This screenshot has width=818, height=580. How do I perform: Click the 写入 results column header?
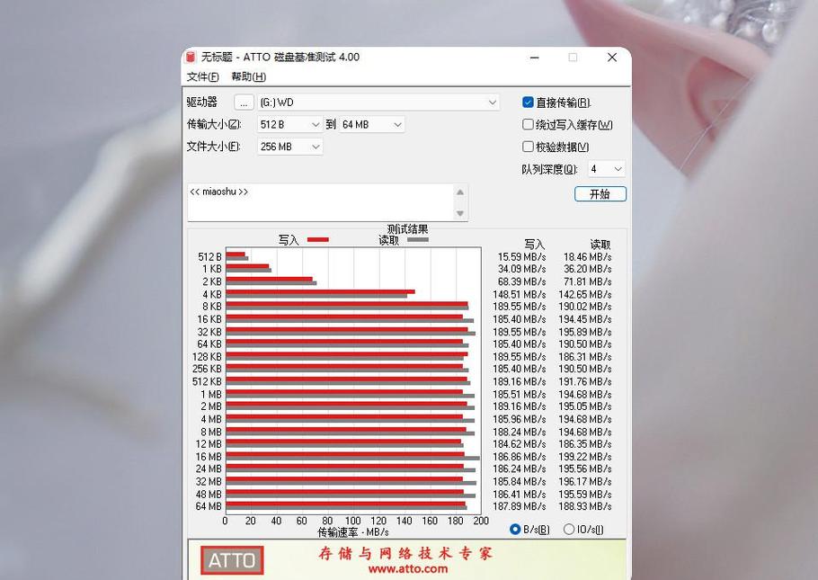point(534,245)
